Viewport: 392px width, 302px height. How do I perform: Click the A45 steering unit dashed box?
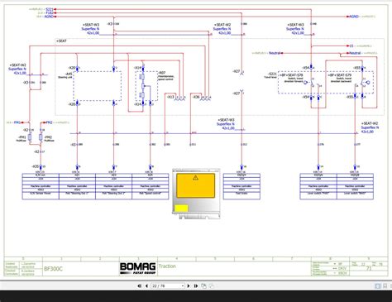tap(97, 86)
